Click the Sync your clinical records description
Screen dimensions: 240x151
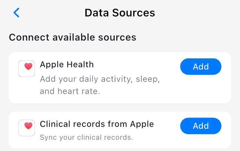(x=86, y=137)
